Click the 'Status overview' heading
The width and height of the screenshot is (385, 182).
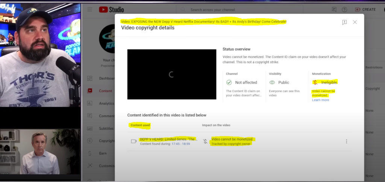236,49
